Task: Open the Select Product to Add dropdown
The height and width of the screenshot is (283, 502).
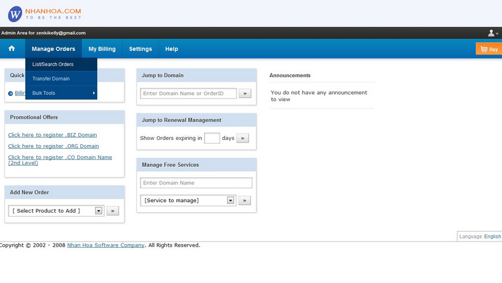Action: click(x=56, y=211)
